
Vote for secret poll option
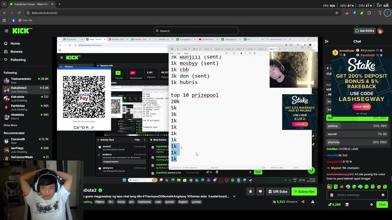pos(357,134)
